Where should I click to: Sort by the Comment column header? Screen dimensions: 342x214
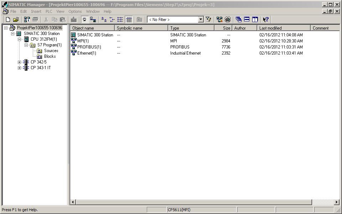tap(325, 28)
